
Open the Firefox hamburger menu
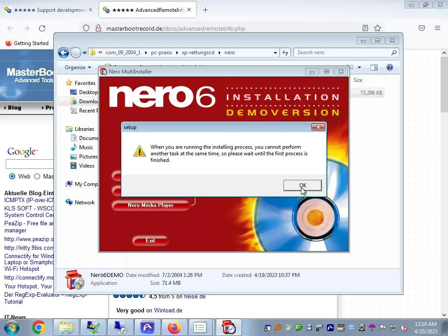coord(437,28)
